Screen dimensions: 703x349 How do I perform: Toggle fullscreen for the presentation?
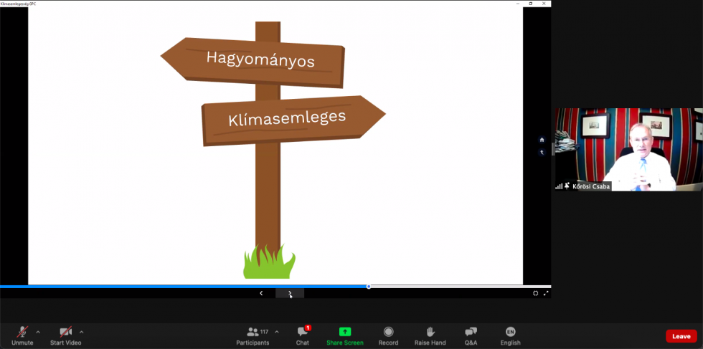(546, 293)
